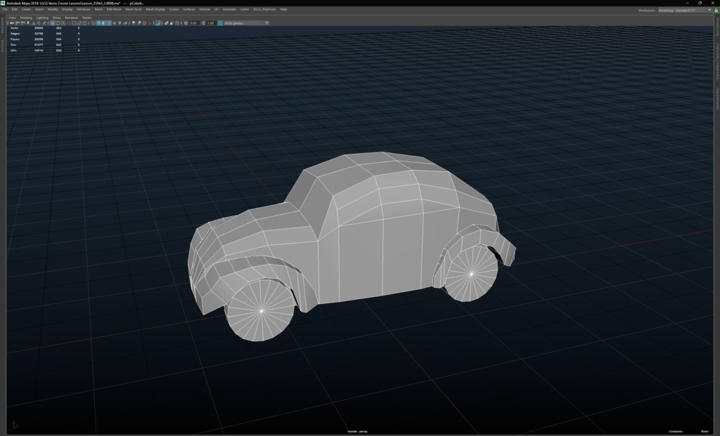Image resolution: width=720 pixels, height=436 pixels.
Task: Click the gamma icon beside 1.00 field
Action: 203,23
